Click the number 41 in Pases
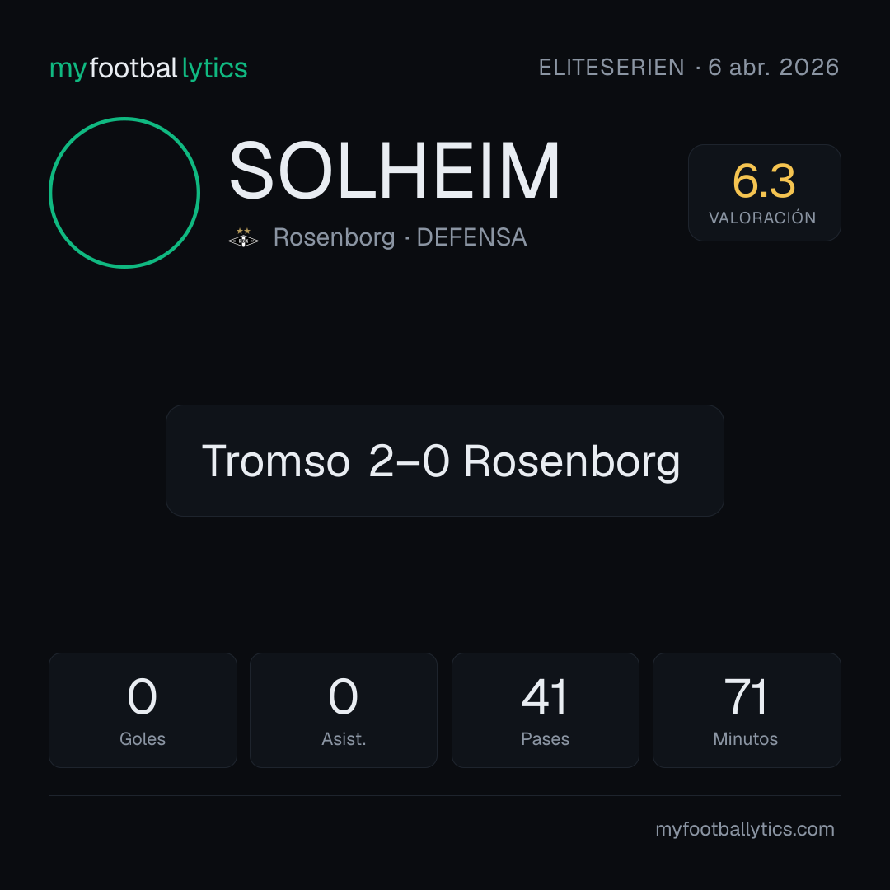Viewport: 890px width, 890px height. coord(545,696)
